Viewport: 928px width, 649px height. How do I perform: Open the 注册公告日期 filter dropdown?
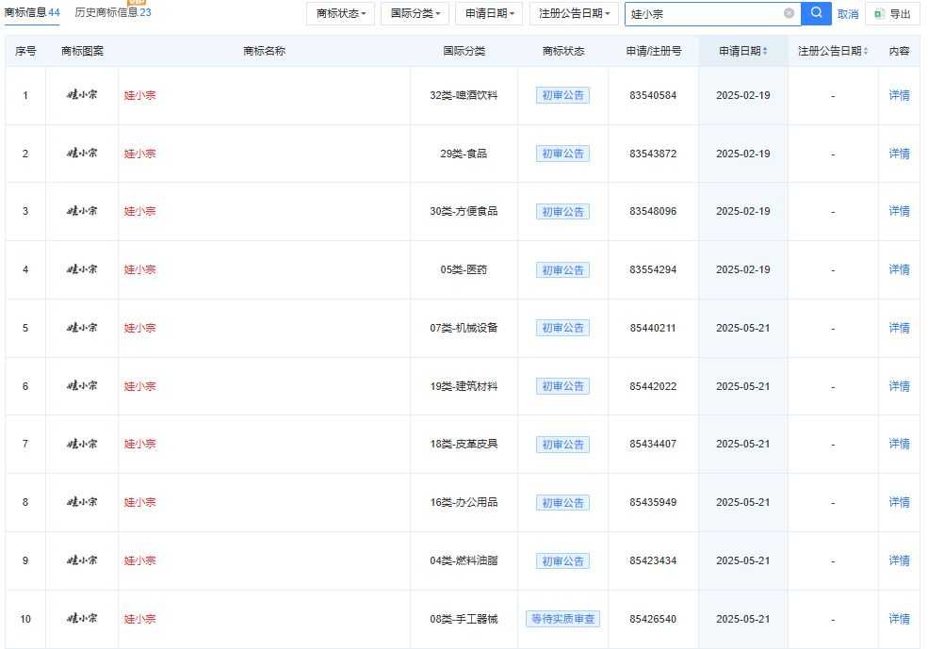[574, 13]
